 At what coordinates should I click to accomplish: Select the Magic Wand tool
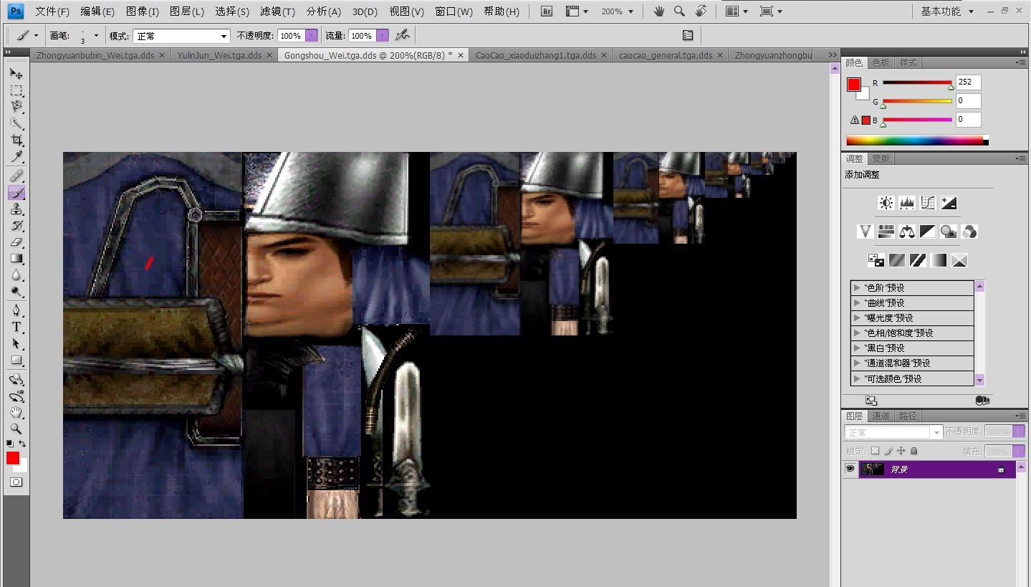(16, 123)
